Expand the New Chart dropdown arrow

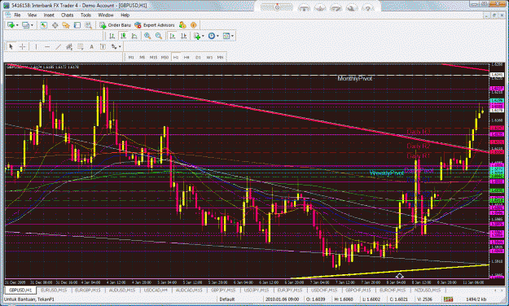pos(17,25)
